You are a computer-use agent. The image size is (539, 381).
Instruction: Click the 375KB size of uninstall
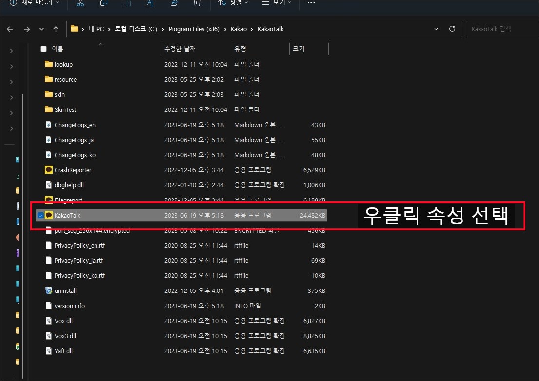(316, 290)
